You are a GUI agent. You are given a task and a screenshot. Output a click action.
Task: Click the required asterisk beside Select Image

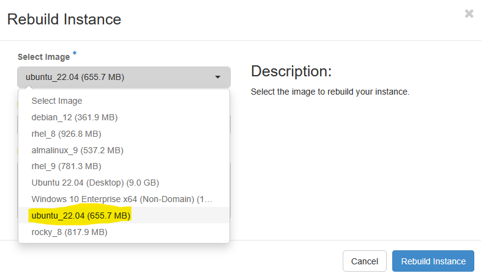pyautogui.click(x=75, y=54)
